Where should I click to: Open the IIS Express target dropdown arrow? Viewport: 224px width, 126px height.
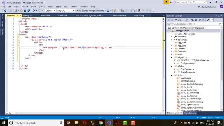click(x=105, y=11)
